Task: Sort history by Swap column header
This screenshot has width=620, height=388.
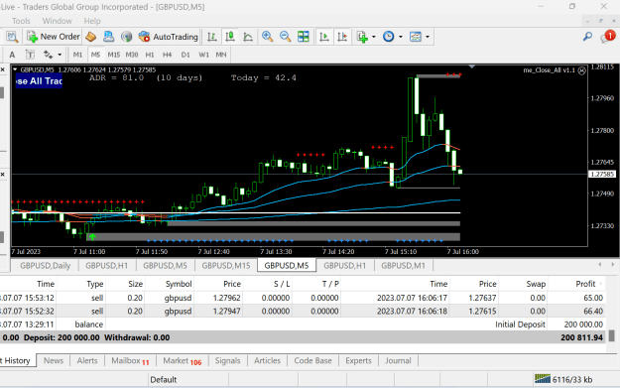Action: click(x=536, y=284)
